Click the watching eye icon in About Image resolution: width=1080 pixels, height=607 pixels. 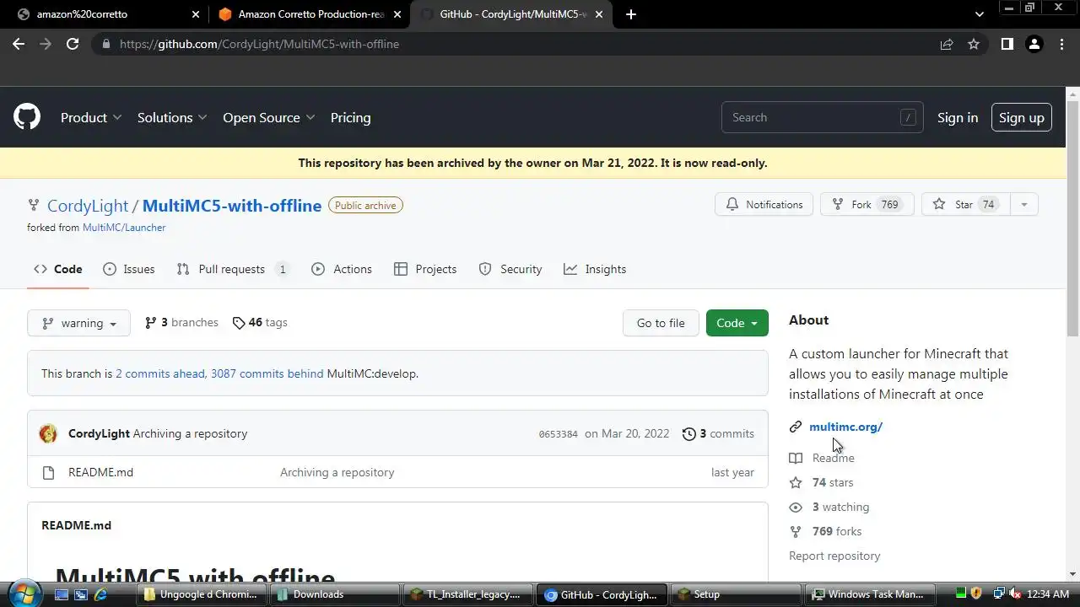coord(796,507)
